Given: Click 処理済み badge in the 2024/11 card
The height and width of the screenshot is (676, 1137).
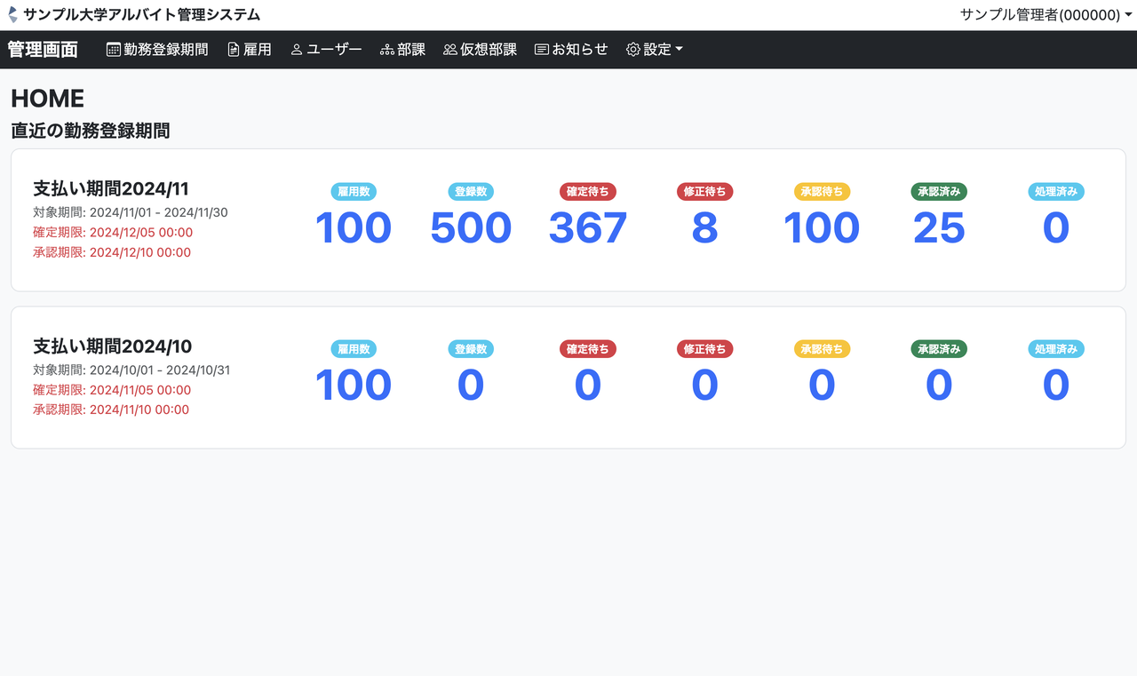Looking at the screenshot, I should [1056, 191].
